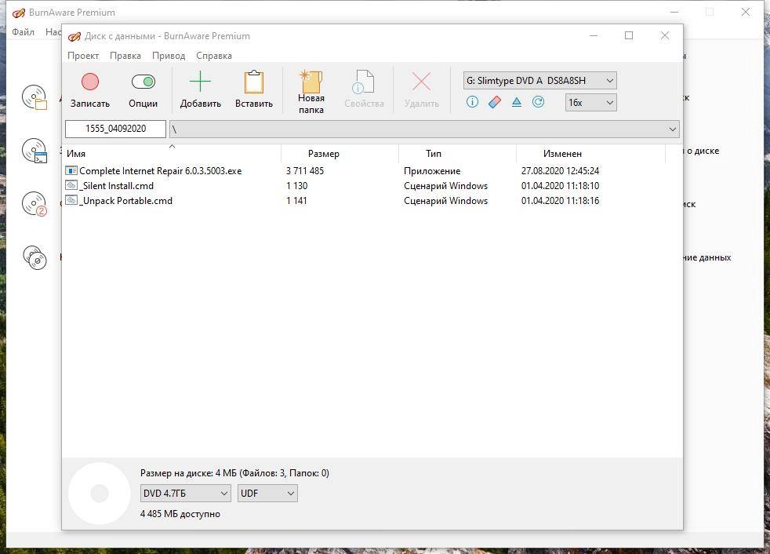
Task: Click the Приложение type cell
Action: point(432,170)
